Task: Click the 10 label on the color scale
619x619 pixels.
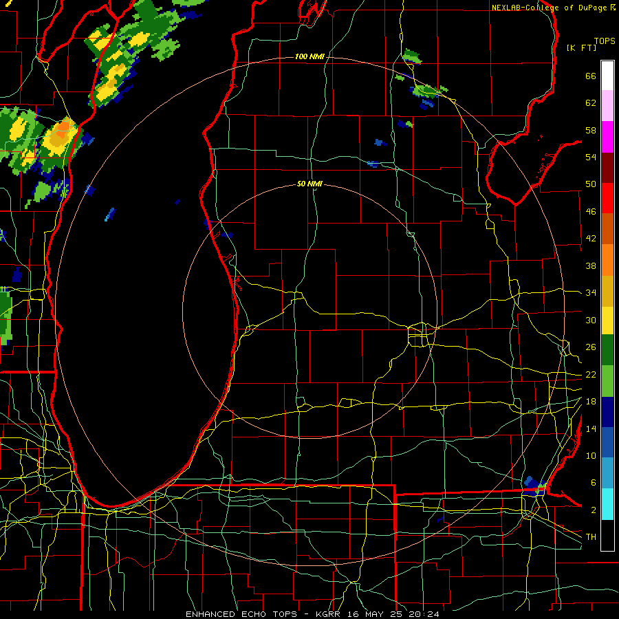Action: coord(591,455)
